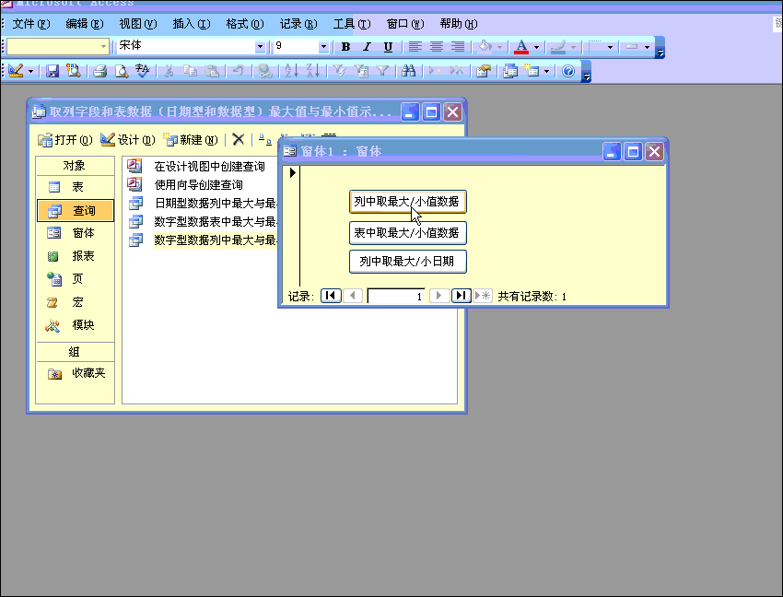Open the font size dropdown

pyautogui.click(x=323, y=46)
